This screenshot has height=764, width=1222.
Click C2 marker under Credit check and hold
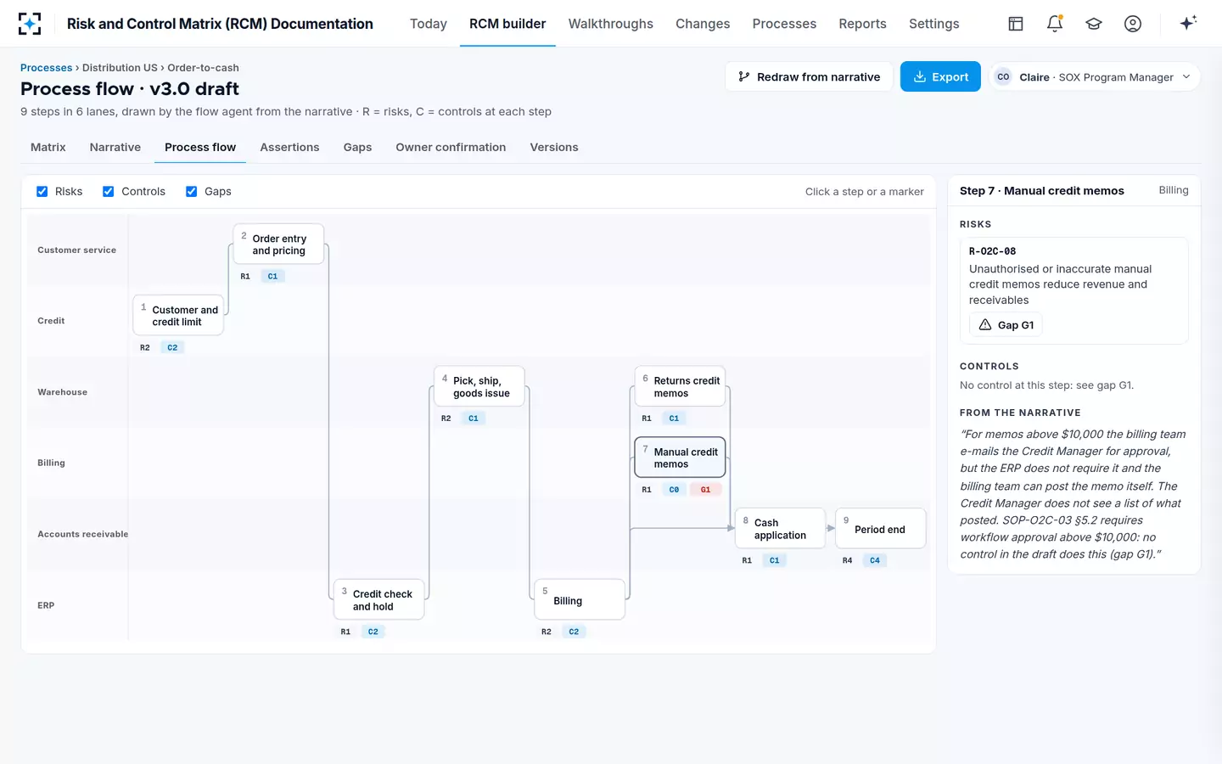[373, 632]
